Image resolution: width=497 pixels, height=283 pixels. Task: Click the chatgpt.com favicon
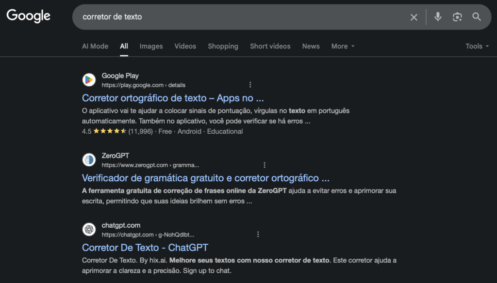(89, 230)
